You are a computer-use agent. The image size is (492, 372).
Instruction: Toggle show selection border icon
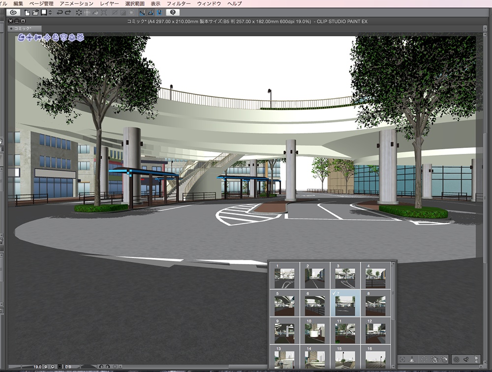coord(131,13)
